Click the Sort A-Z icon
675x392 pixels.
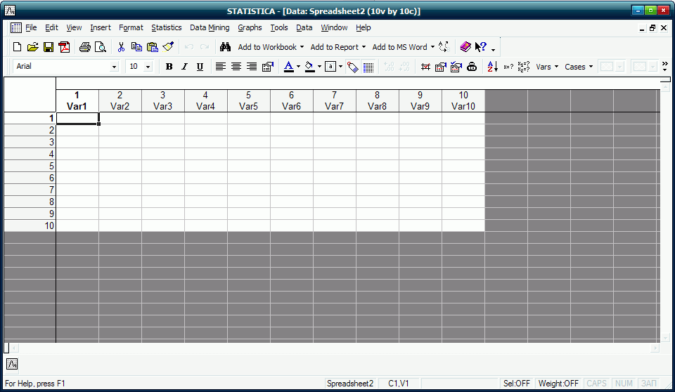coord(492,67)
